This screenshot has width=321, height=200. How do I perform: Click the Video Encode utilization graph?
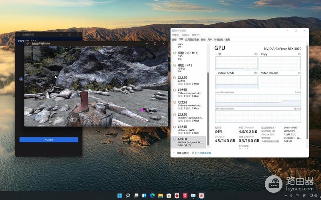(x=236, y=82)
